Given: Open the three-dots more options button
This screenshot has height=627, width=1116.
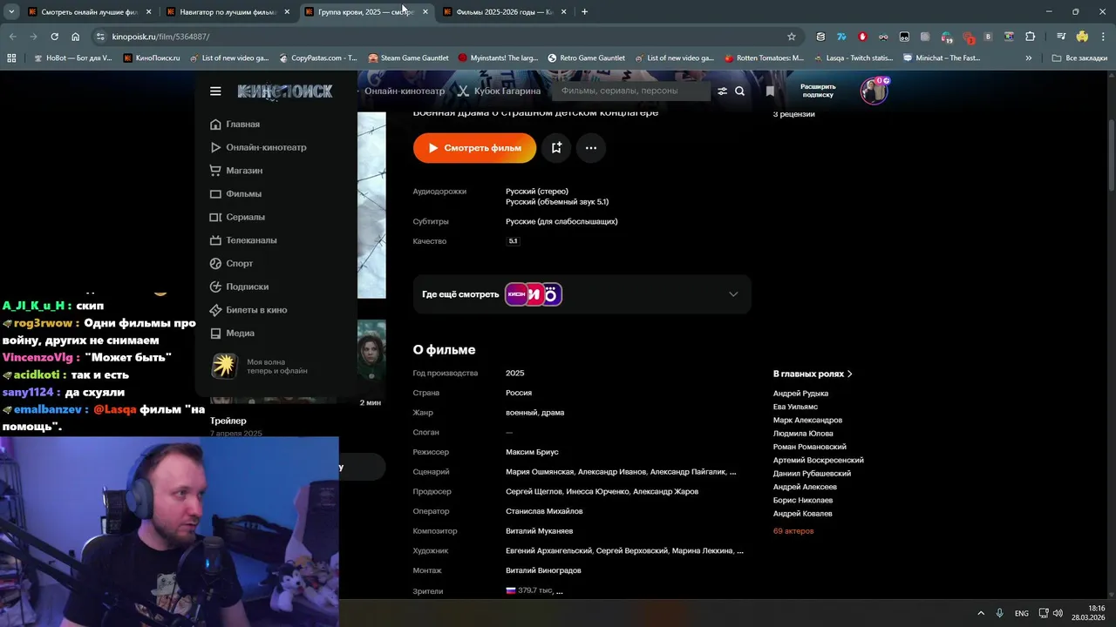Looking at the screenshot, I should [x=591, y=148].
